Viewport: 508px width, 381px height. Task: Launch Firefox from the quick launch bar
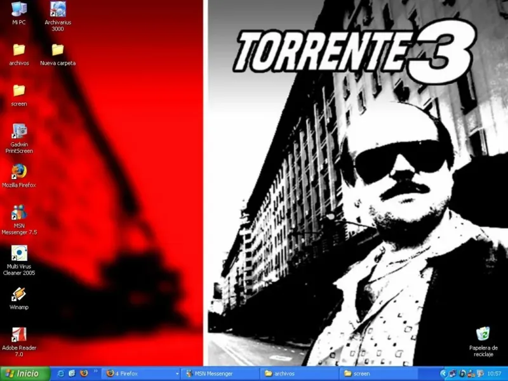pyautogui.click(x=84, y=373)
